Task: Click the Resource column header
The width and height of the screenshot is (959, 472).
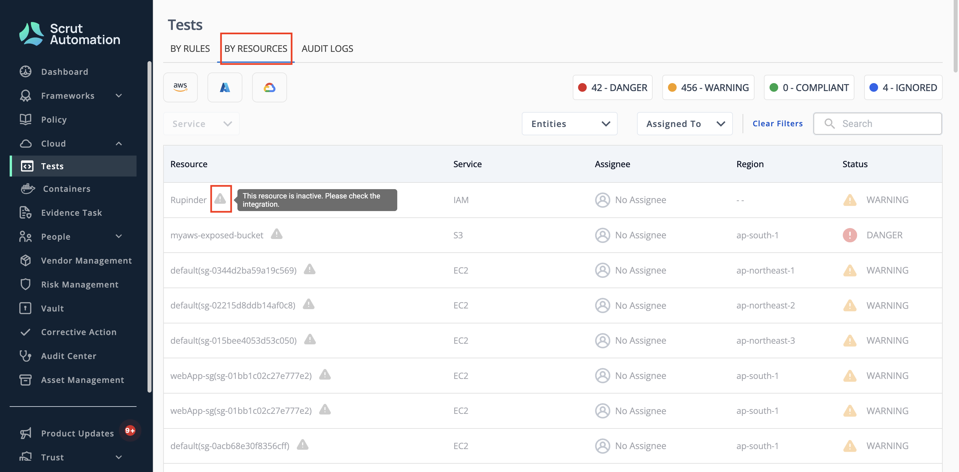Action: click(x=189, y=164)
